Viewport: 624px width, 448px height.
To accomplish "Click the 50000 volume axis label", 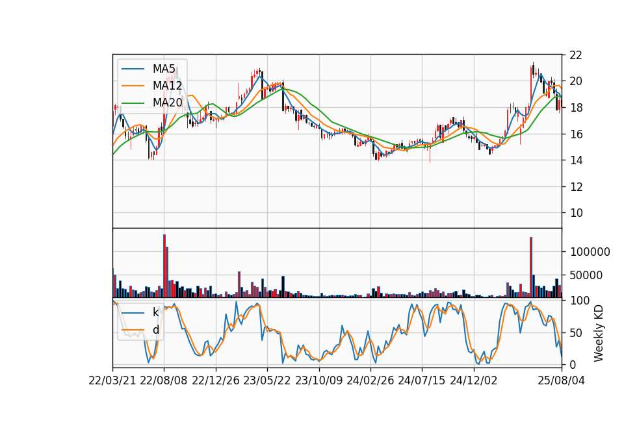I will [x=586, y=275].
